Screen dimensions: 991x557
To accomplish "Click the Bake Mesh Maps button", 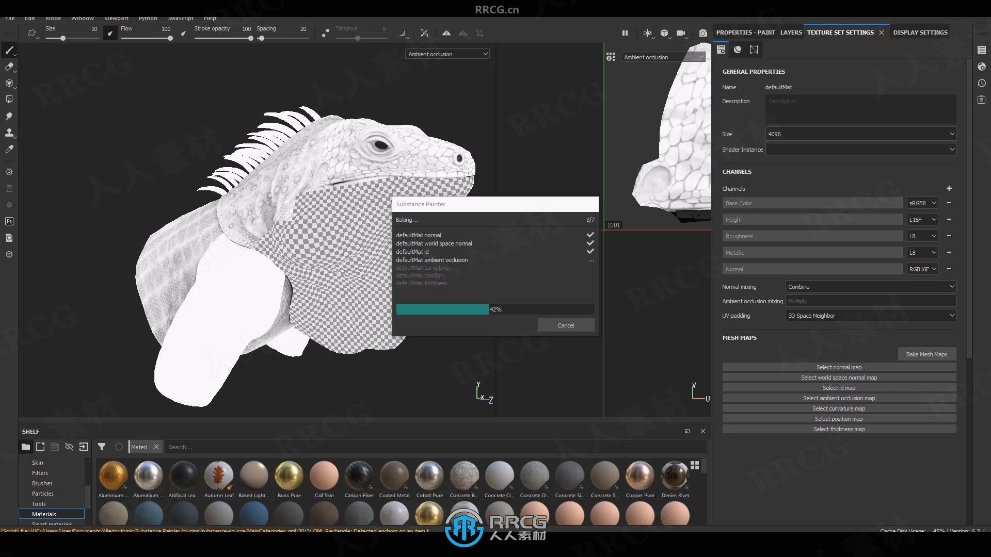I will [926, 354].
